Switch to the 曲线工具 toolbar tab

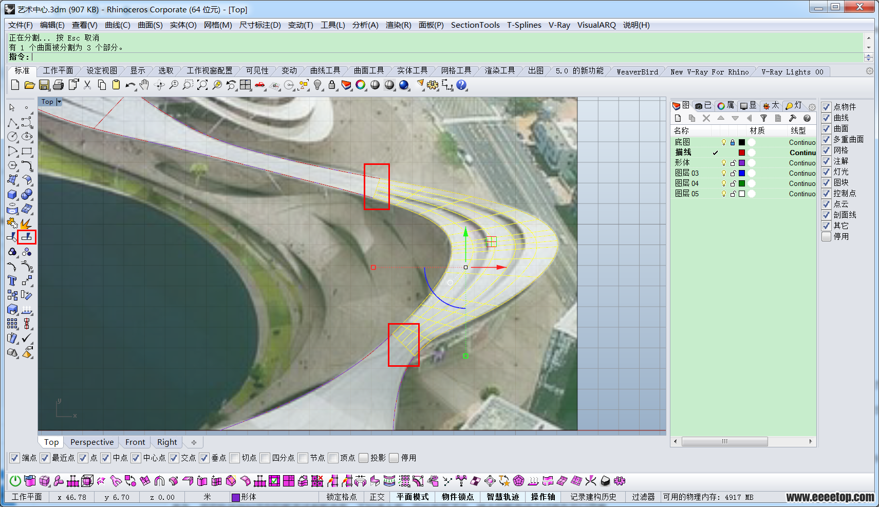pos(325,71)
